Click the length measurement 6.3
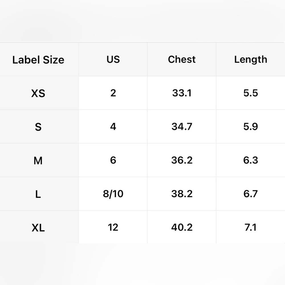Image resolution: width=285 pixels, height=285 pixels. click(x=251, y=160)
